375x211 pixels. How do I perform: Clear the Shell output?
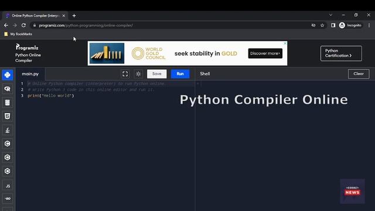359,74
